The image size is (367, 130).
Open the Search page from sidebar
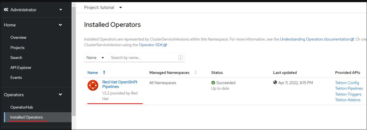point(16,58)
